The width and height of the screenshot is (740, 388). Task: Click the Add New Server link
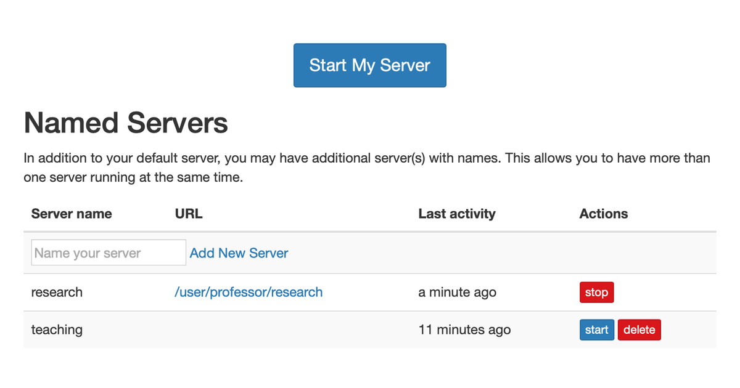click(x=239, y=253)
